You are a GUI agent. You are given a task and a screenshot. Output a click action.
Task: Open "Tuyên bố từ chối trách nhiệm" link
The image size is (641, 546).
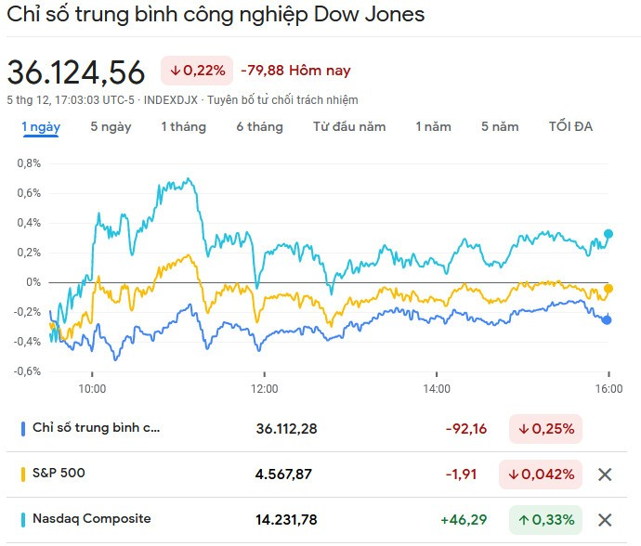(x=282, y=100)
